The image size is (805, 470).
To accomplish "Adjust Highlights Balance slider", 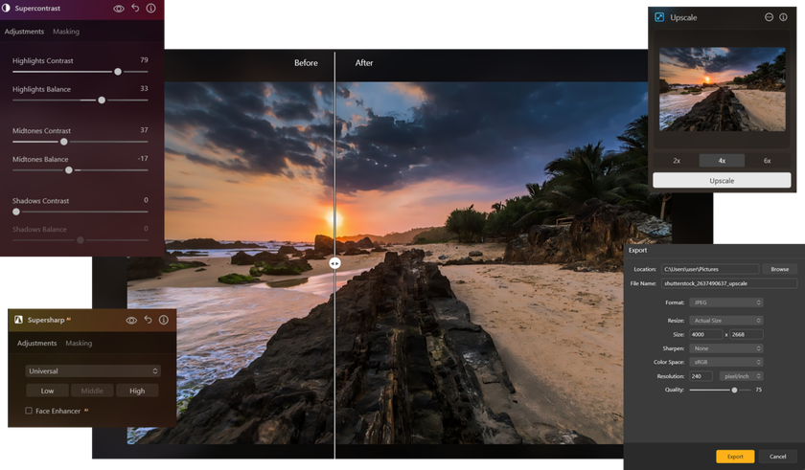I will (80, 100).
